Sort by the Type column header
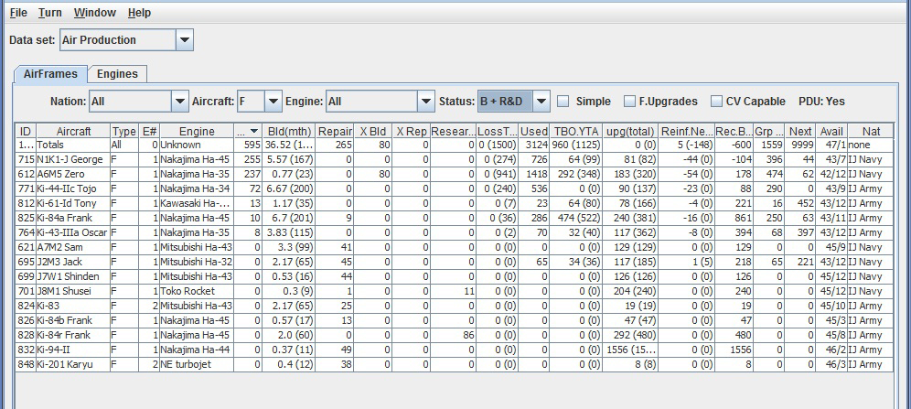The width and height of the screenshot is (911, 409). [124, 131]
